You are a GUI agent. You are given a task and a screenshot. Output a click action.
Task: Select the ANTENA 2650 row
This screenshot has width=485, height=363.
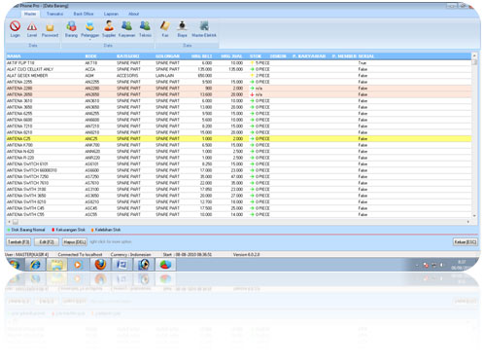[x=239, y=94]
